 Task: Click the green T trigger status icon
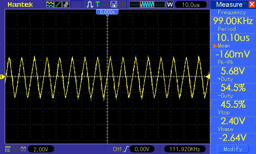[98, 4]
